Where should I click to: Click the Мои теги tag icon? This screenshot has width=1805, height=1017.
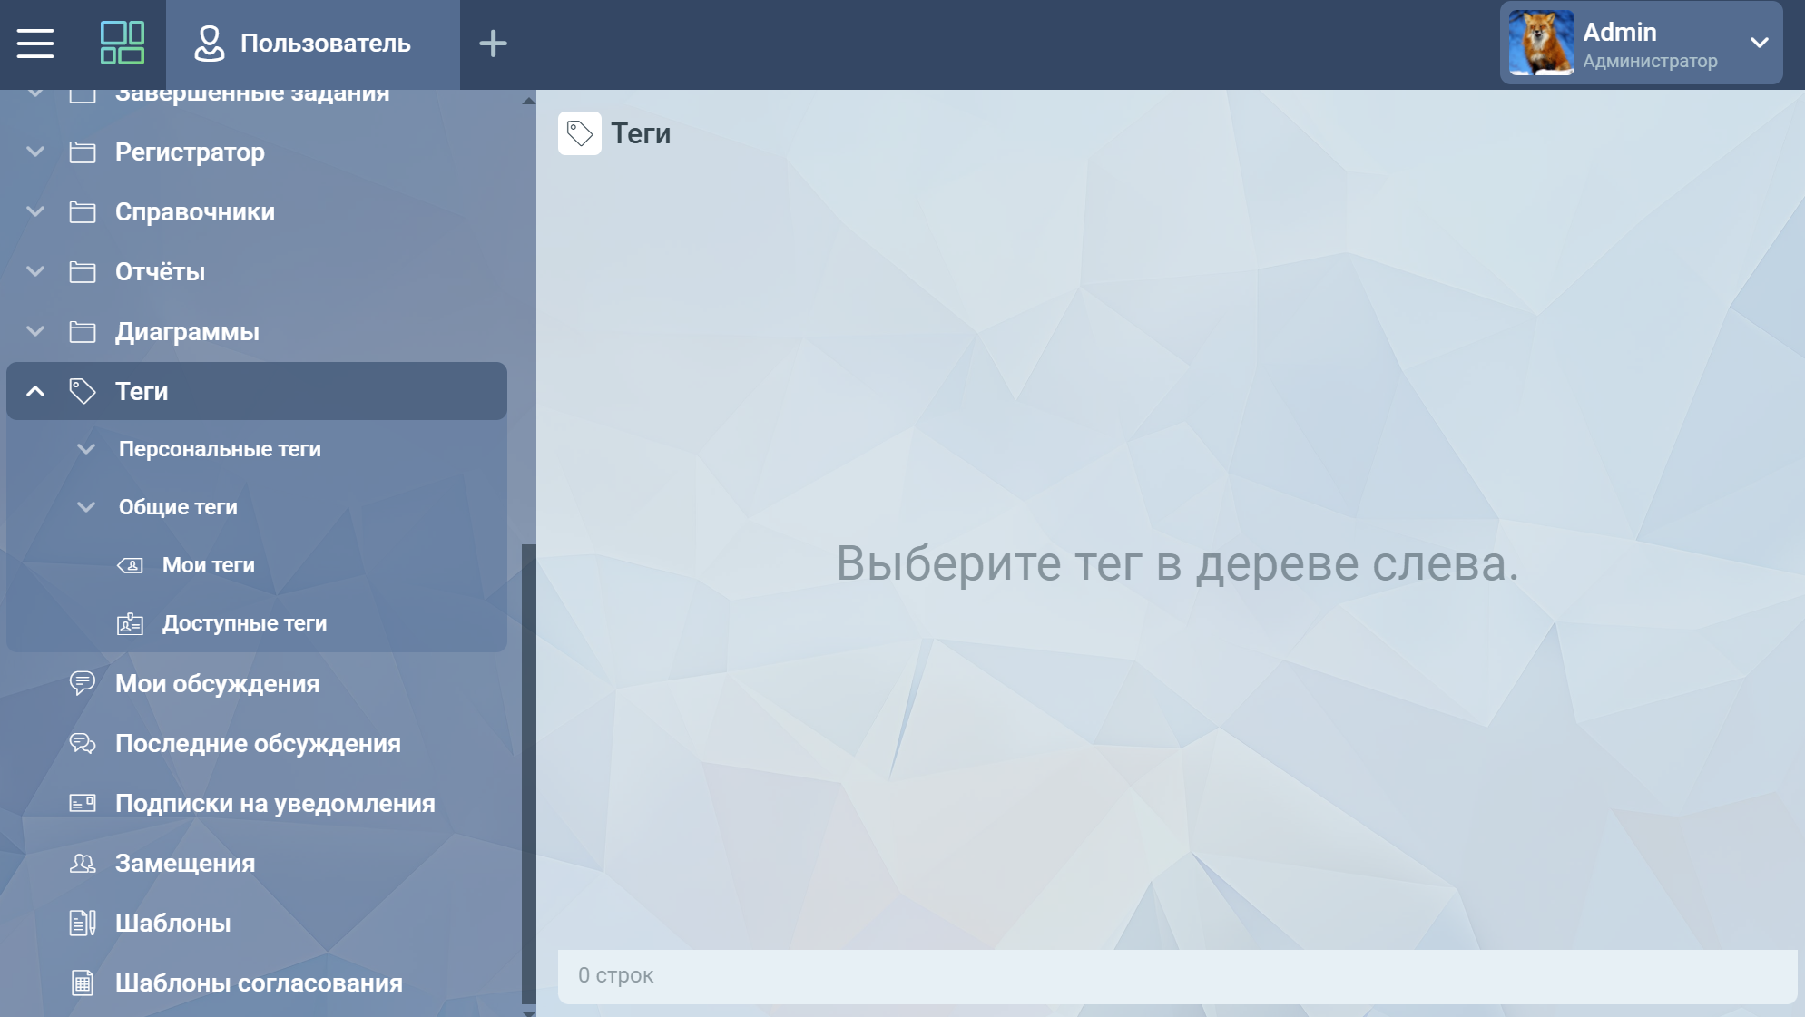(130, 565)
